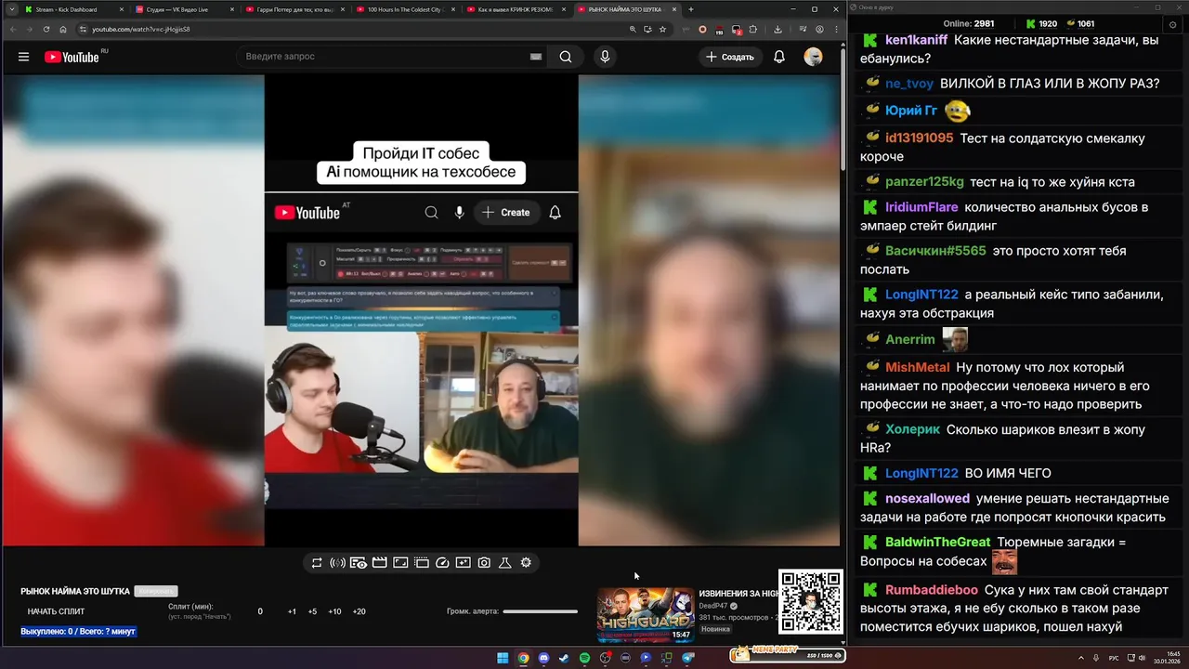Adjust the Громк. алерта volume slider
This screenshot has height=669, width=1189.
pyautogui.click(x=540, y=611)
